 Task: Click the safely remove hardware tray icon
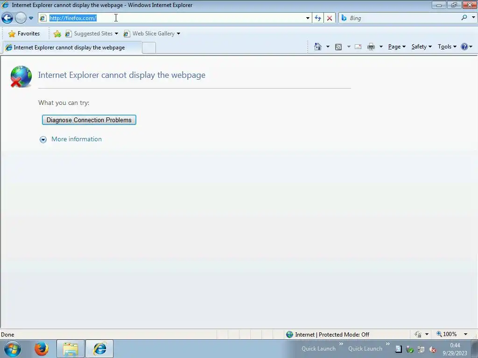coord(410,350)
